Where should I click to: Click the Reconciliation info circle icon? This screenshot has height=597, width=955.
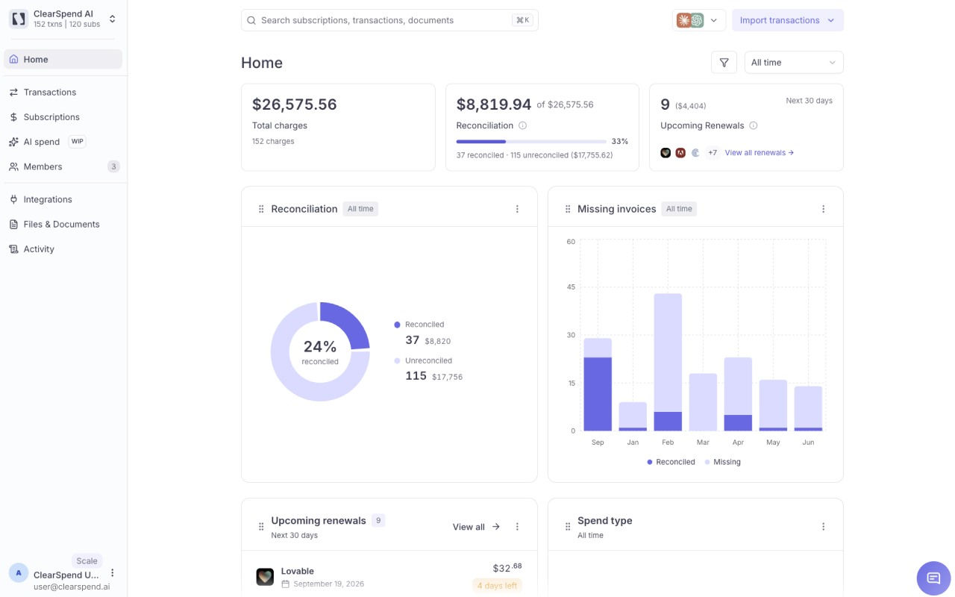click(523, 125)
